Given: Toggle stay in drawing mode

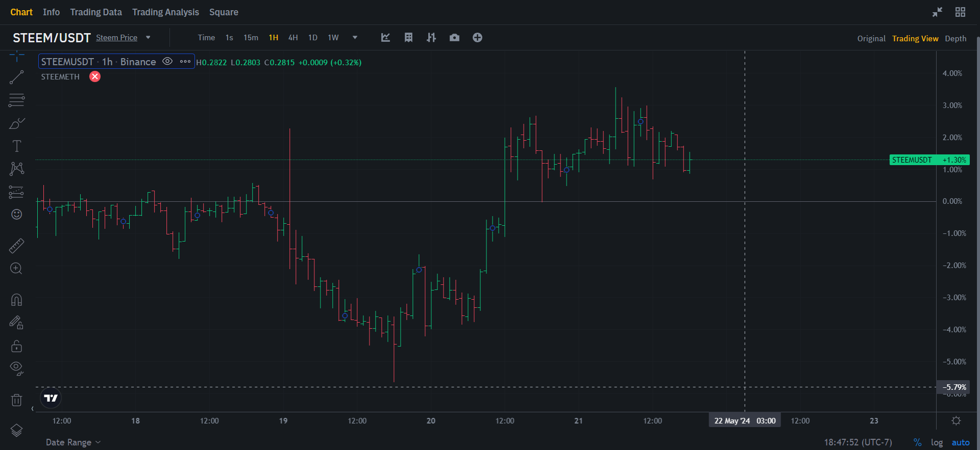Looking at the screenshot, I should click(x=16, y=323).
